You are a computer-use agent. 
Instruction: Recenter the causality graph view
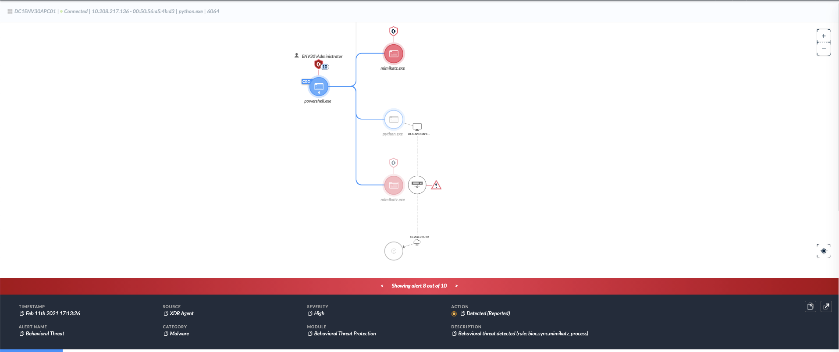(823, 251)
